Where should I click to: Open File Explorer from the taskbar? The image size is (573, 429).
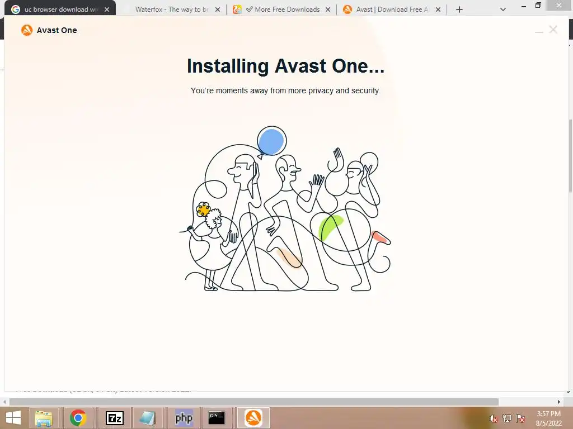point(44,418)
